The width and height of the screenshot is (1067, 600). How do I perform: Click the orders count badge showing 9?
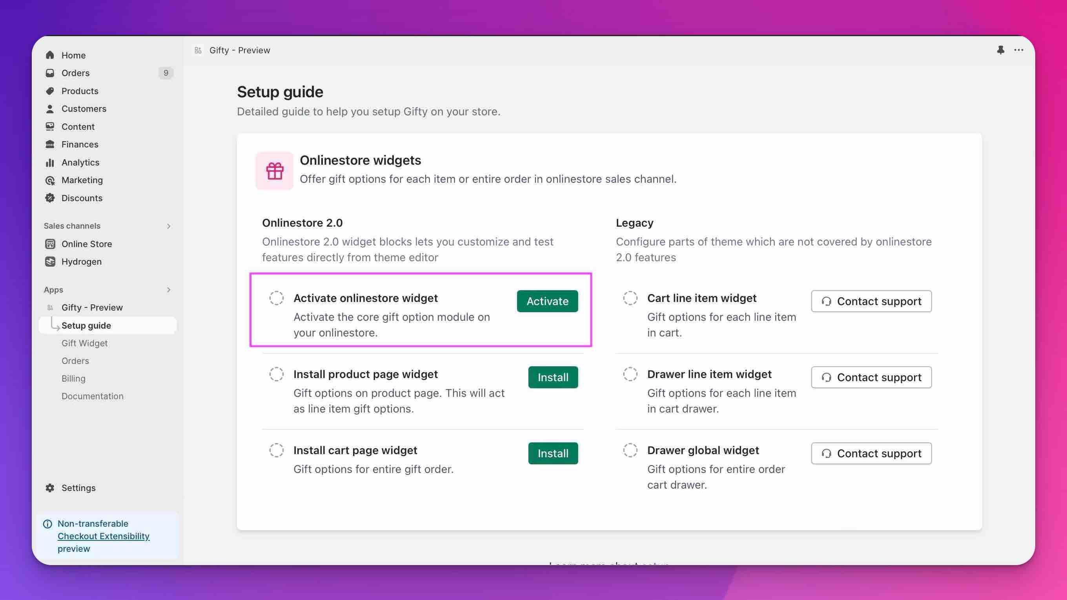(x=166, y=73)
